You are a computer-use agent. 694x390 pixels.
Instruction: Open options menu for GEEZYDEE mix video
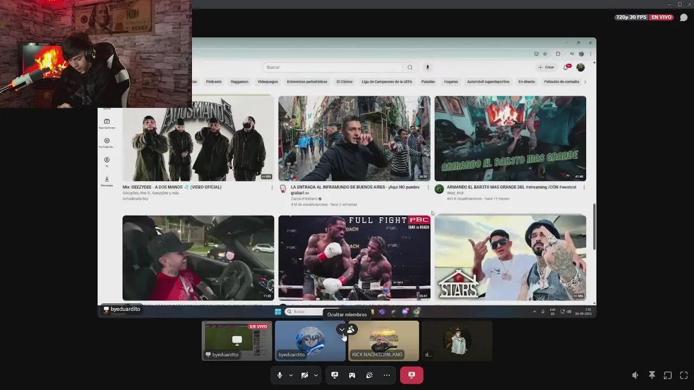(272, 187)
